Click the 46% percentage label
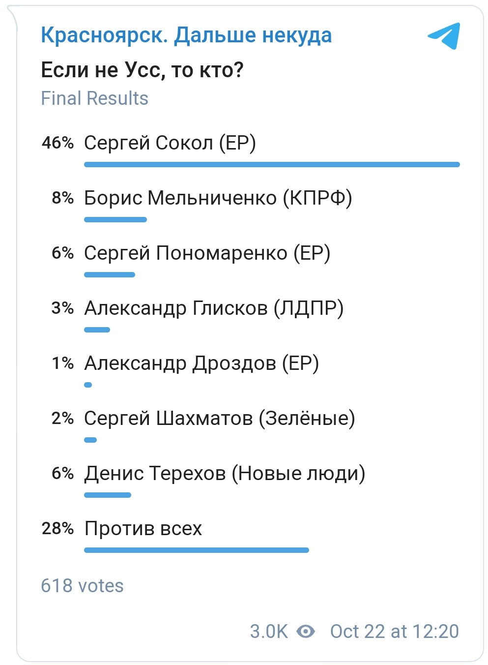Viewport: 488px width, 665px height. click(57, 143)
